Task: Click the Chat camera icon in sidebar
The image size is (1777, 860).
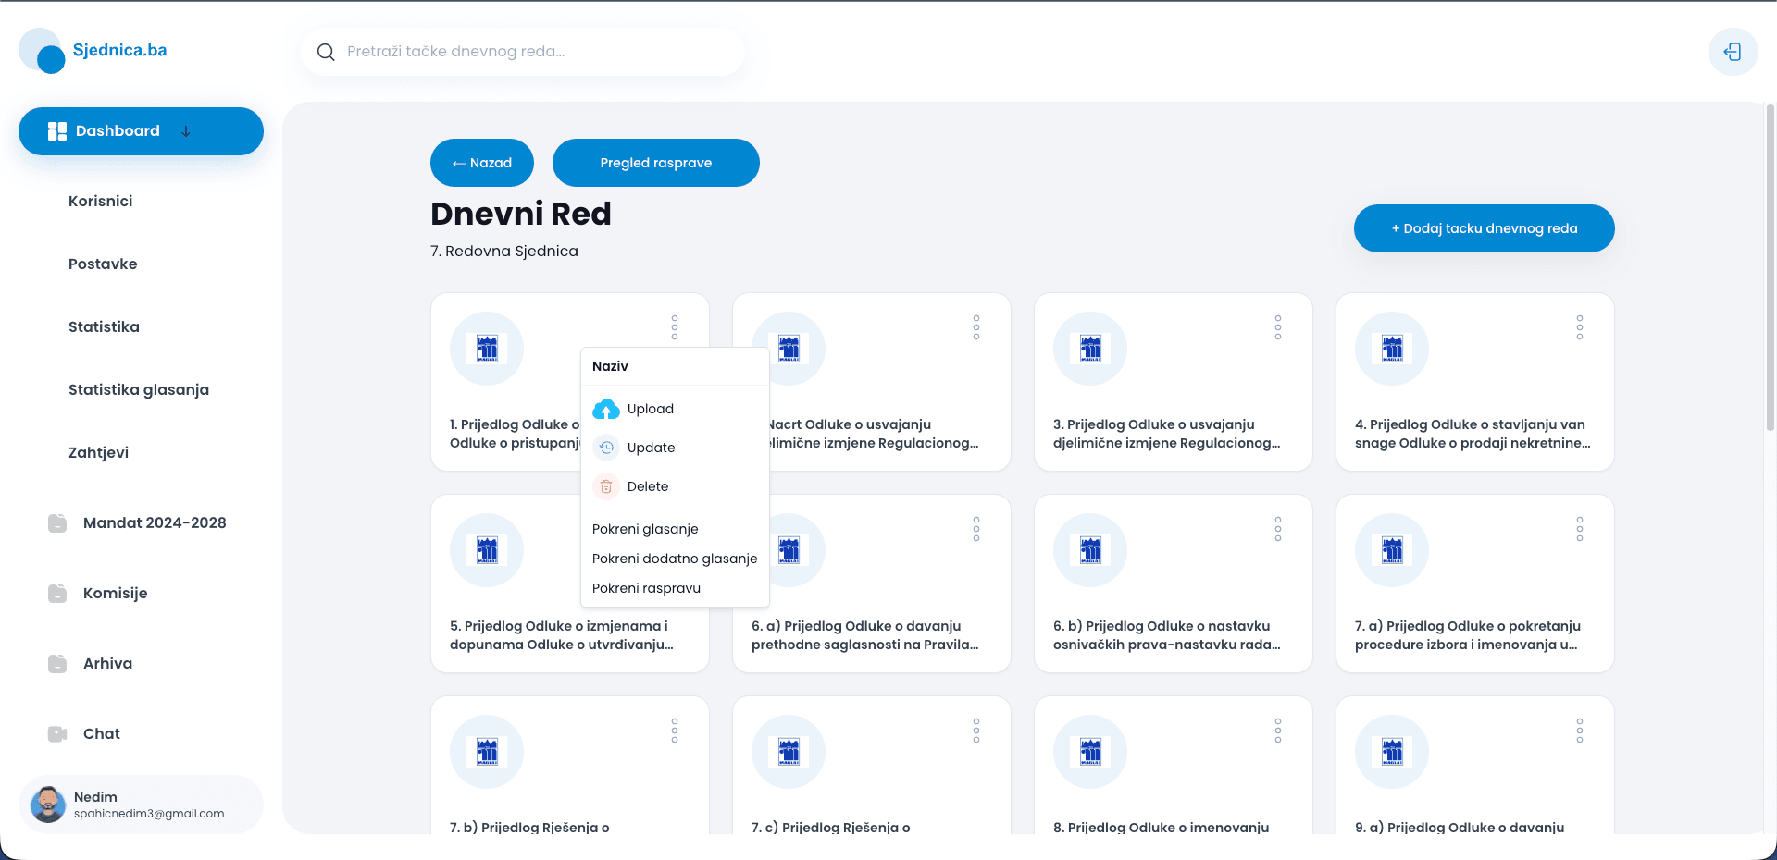Action: pyautogui.click(x=57, y=734)
